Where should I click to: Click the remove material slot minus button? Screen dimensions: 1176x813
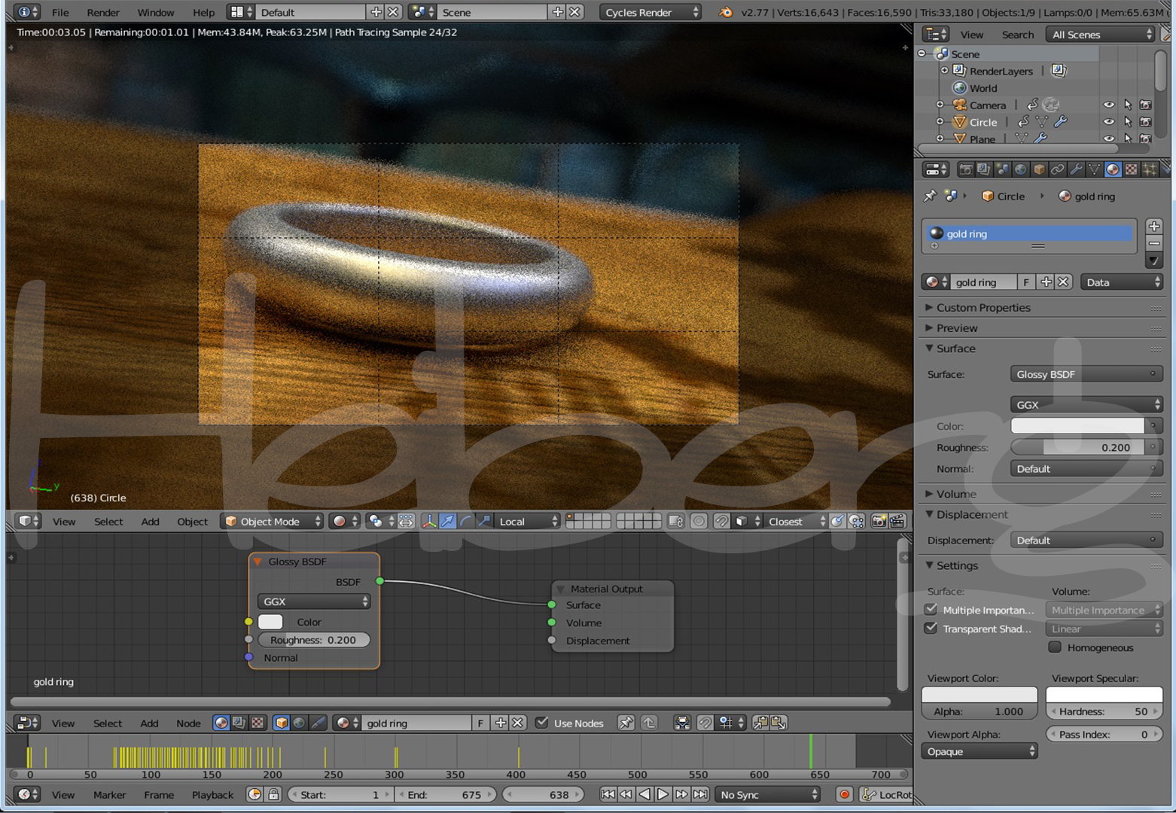(1153, 243)
